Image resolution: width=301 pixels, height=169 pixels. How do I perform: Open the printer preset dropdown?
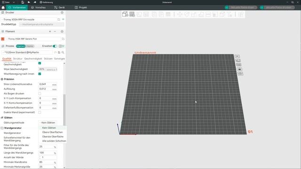(29, 19)
